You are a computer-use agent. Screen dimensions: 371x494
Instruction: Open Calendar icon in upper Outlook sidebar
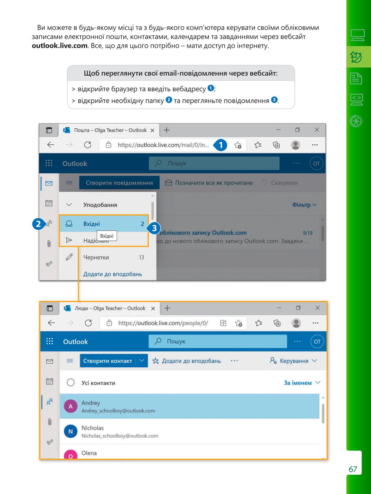pyautogui.click(x=49, y=203)
